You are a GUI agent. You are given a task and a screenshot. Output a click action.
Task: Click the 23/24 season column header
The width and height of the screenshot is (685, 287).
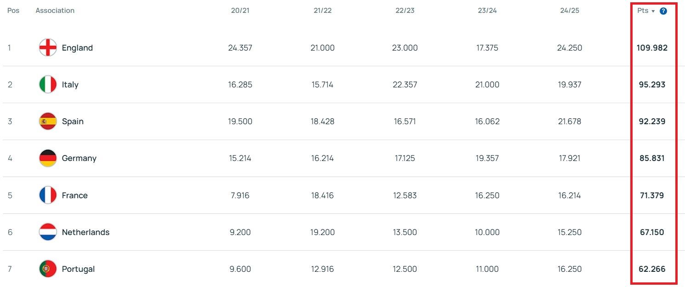click(487, 11)
